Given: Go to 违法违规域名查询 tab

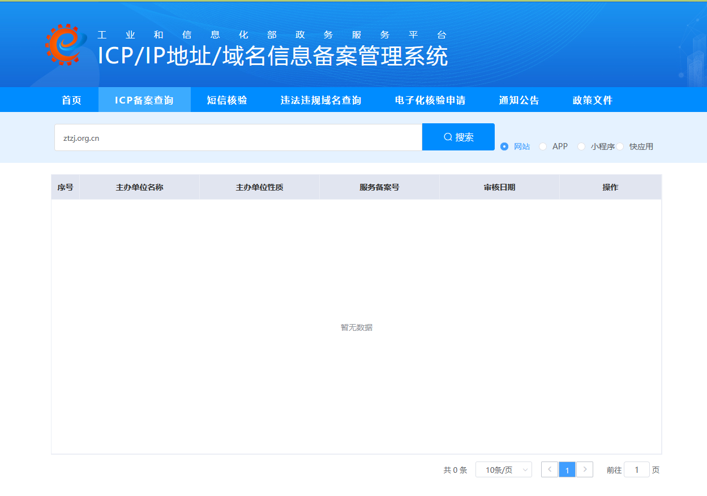Looking at the screenshot, I should 321,100.
